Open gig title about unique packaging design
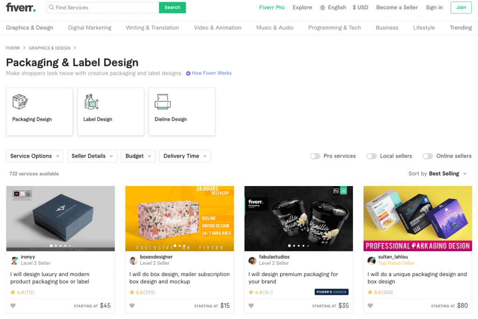Screen dimensions: 478x319 click(x=417, y=278)
